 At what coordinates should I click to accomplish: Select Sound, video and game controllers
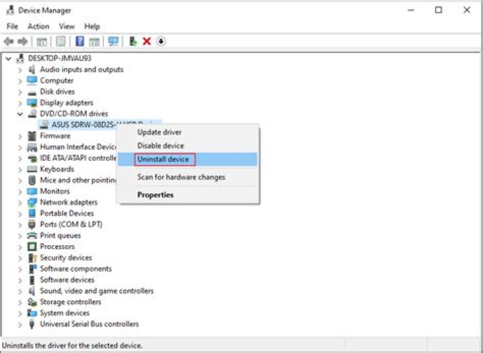point(97,291)
